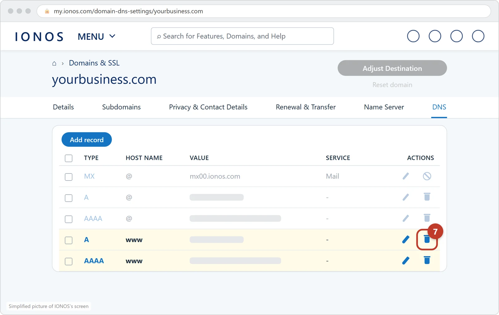
Task: Check the A record www checkbox
Action: click(69, 240)
